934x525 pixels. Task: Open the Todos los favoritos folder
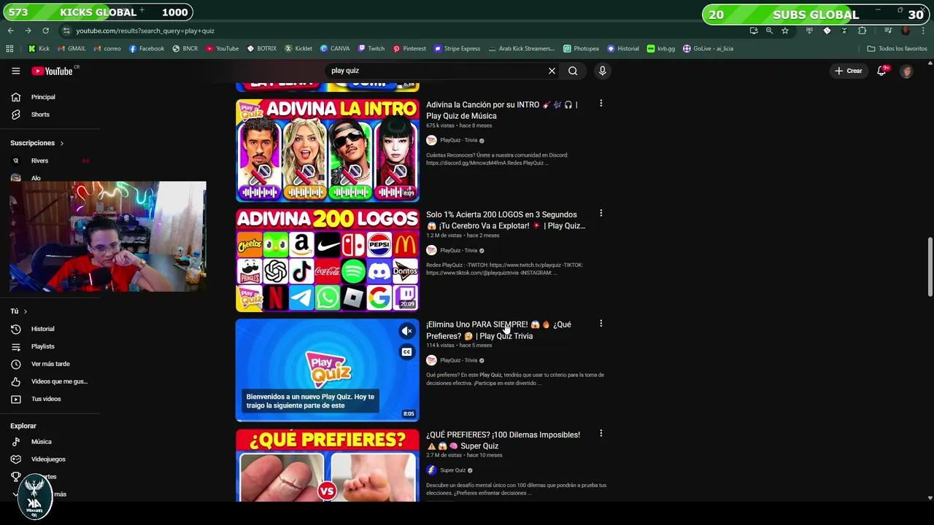[x=897, y=49]
